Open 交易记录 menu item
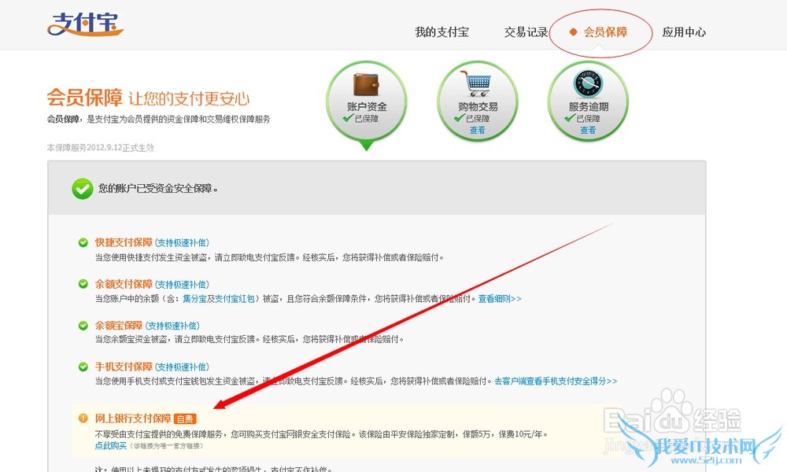Viewport: 787px width, 472px height. tap(526, 32)
